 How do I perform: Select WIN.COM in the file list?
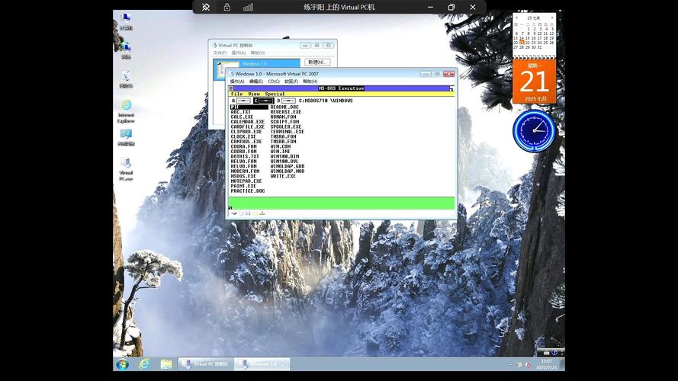(x=280, y=146)
